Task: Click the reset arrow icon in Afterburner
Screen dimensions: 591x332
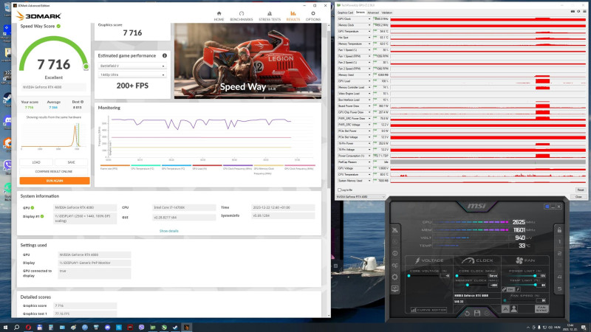Action: 467,313
